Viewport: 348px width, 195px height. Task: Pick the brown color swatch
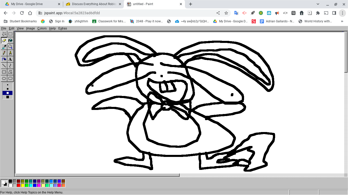pos(63,181)
